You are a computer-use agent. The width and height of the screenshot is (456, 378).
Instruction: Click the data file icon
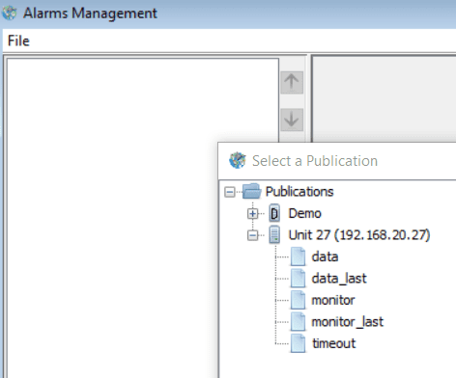(298, 256)
